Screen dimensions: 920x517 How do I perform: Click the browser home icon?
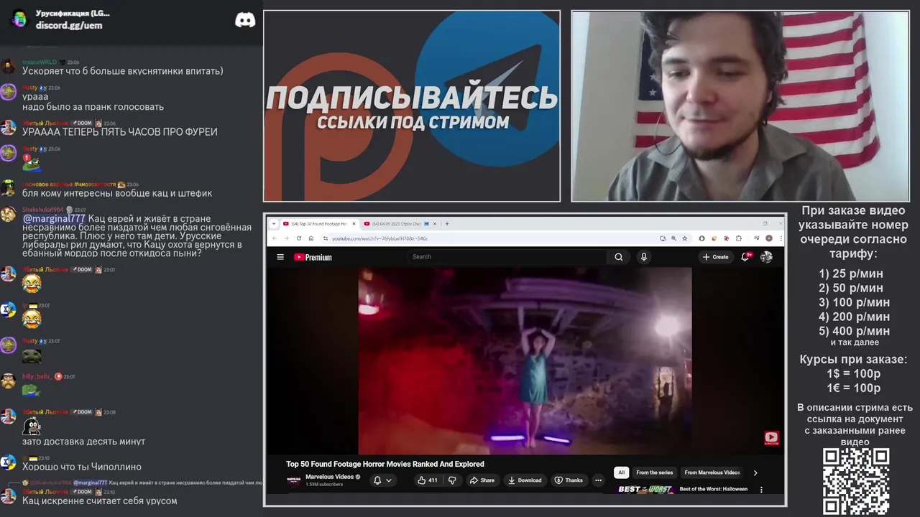pos(311,238)
